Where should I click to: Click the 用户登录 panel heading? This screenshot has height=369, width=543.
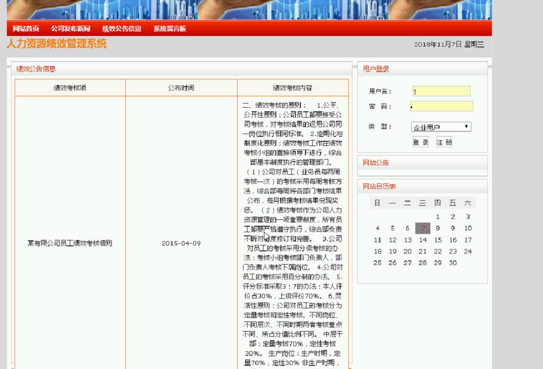click(376, 68)
